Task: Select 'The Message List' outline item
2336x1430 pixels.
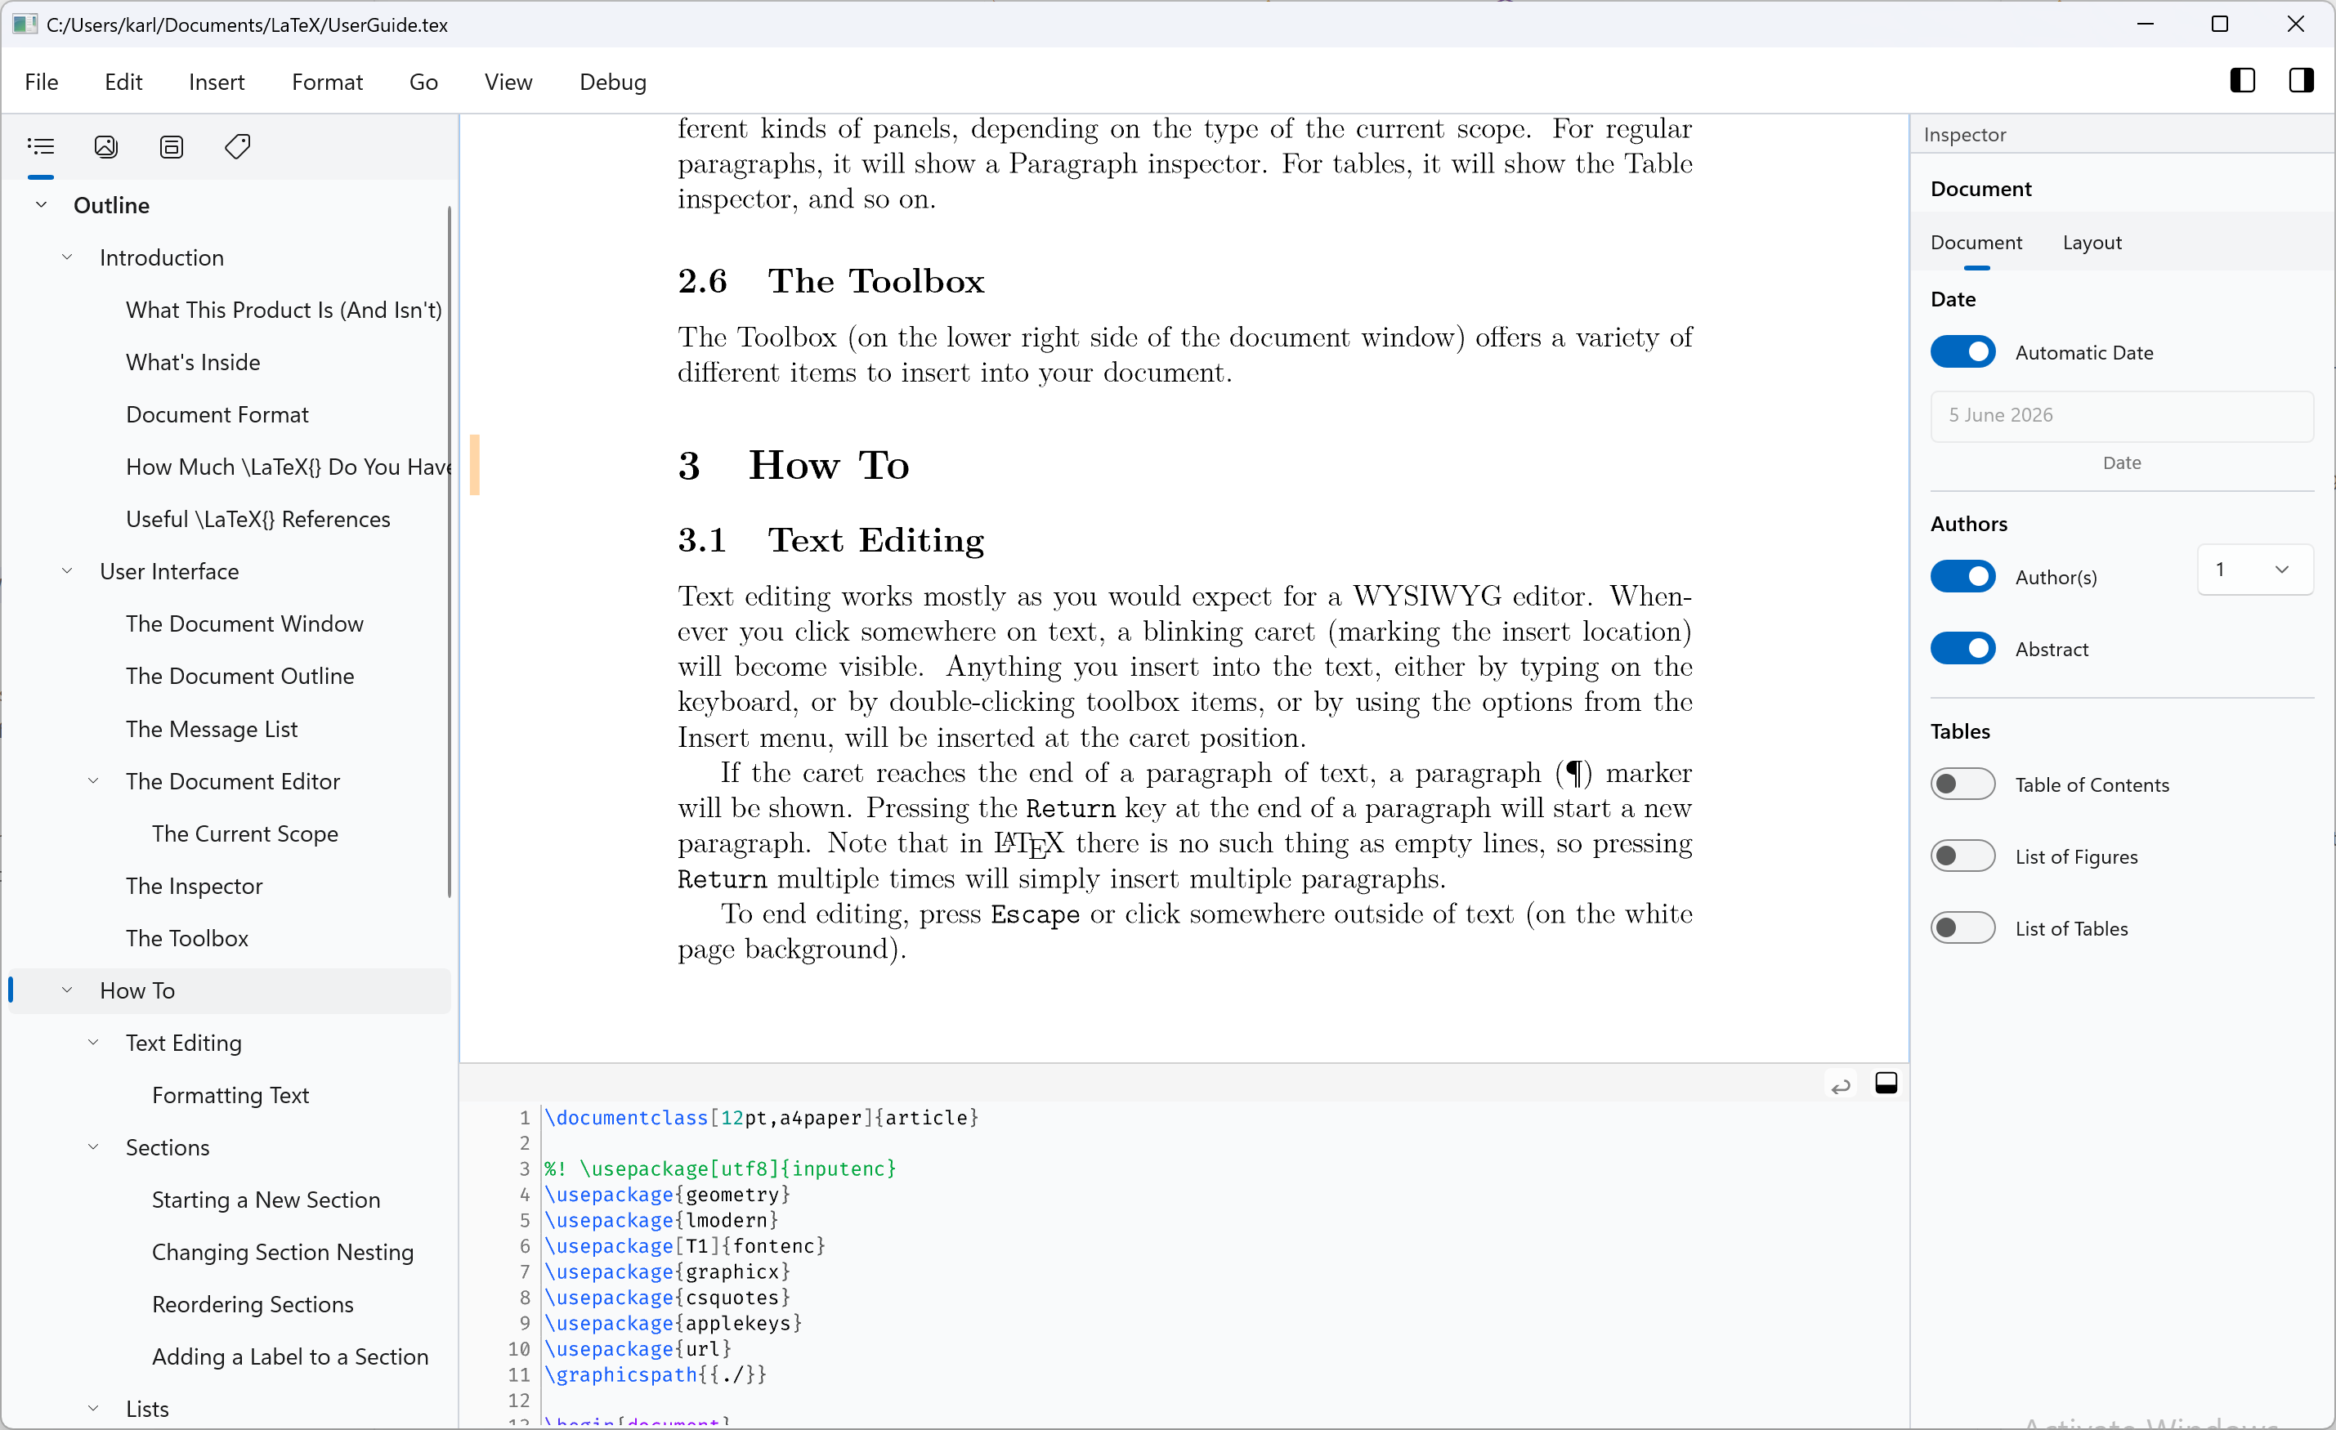Action: 212,729
